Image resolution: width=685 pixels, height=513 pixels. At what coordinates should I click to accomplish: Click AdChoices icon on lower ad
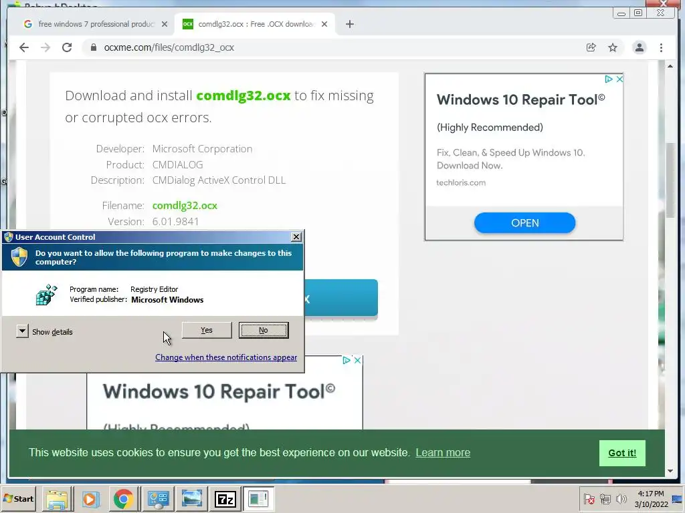[346, 360]
